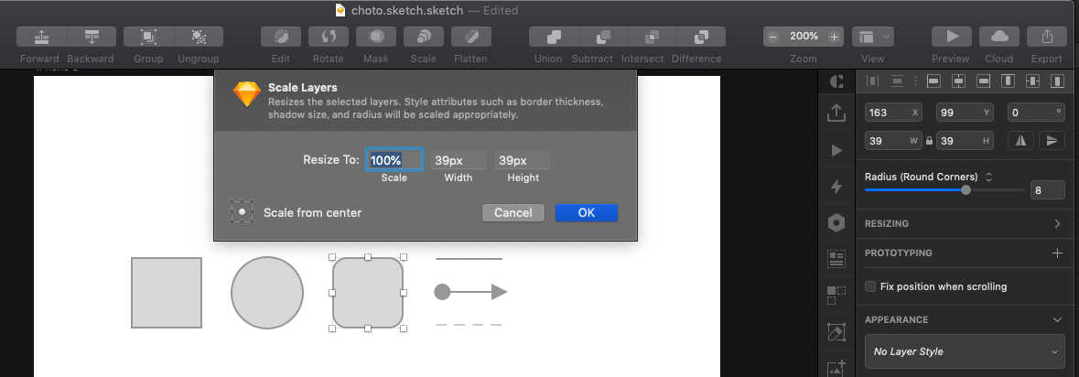Align selected layer to the left edge
This screenshot has width=1079, height=377.
point(933,81)
